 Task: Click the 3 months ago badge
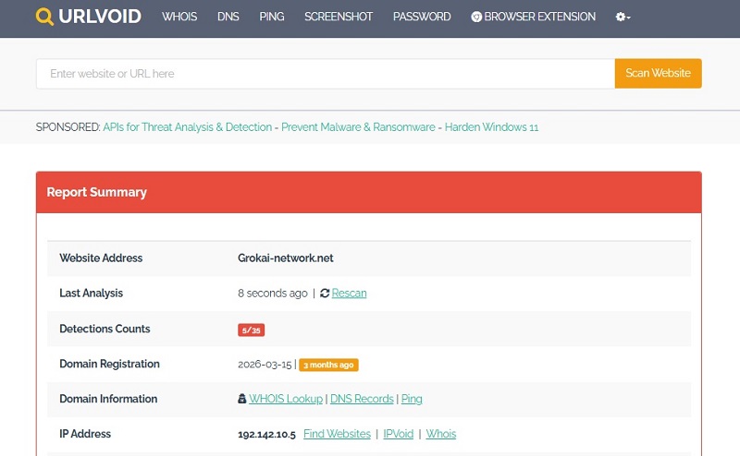point(328,365)
